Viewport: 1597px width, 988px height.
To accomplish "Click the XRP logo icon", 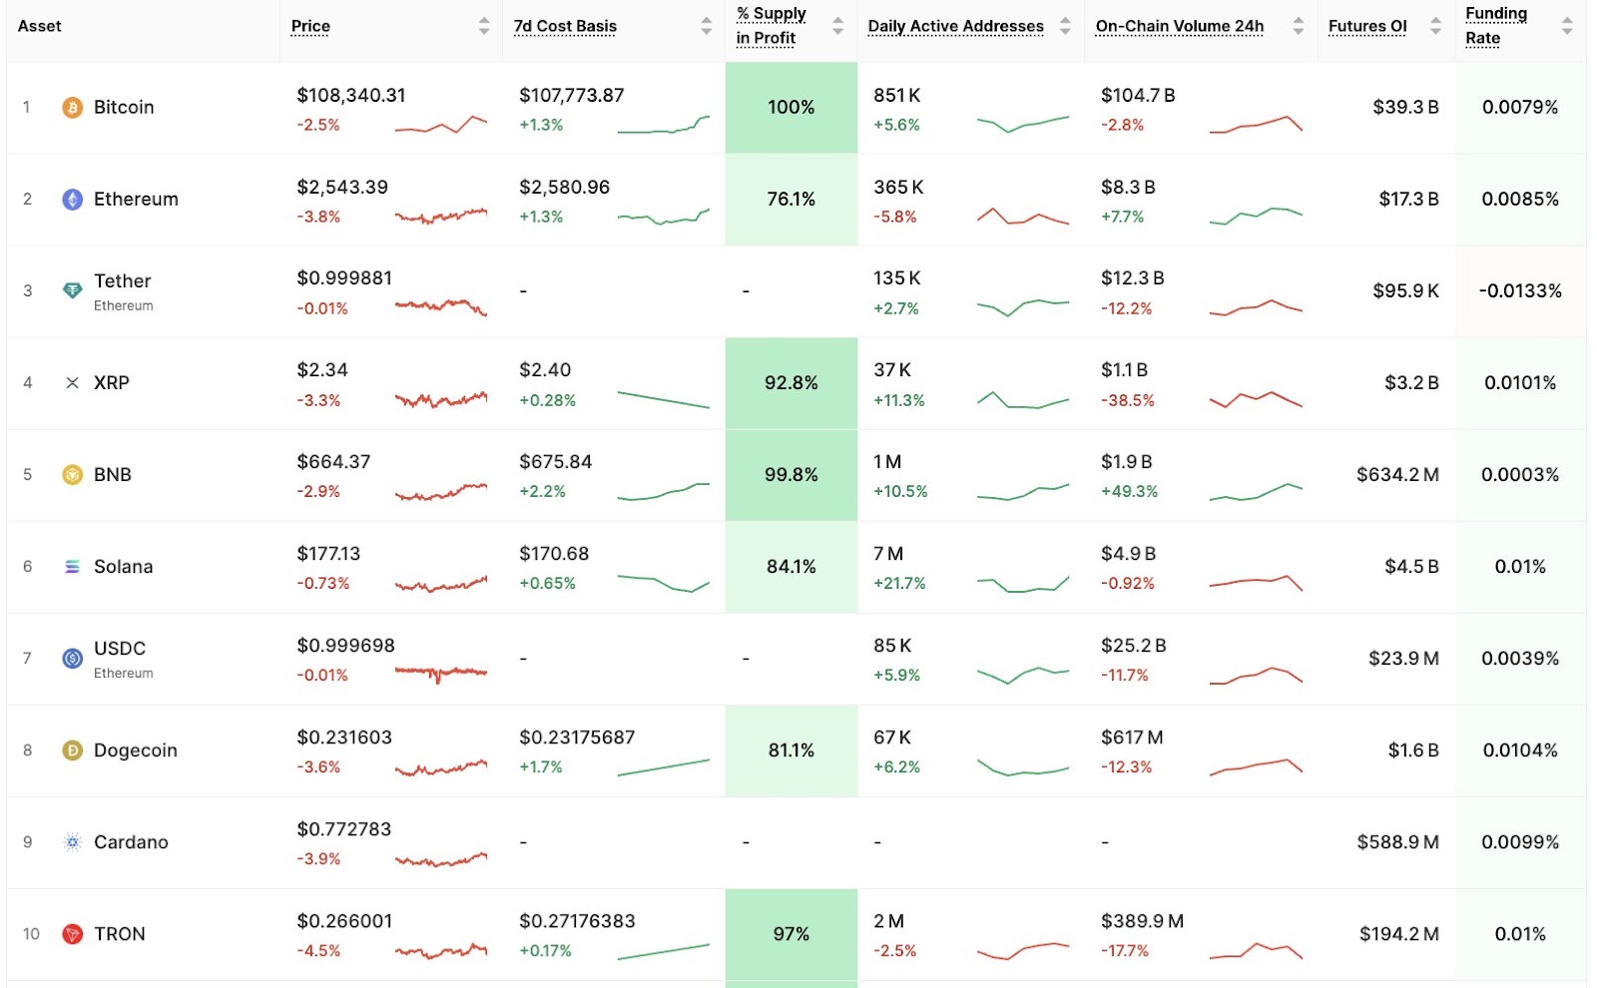I will [x=72, y=383].
